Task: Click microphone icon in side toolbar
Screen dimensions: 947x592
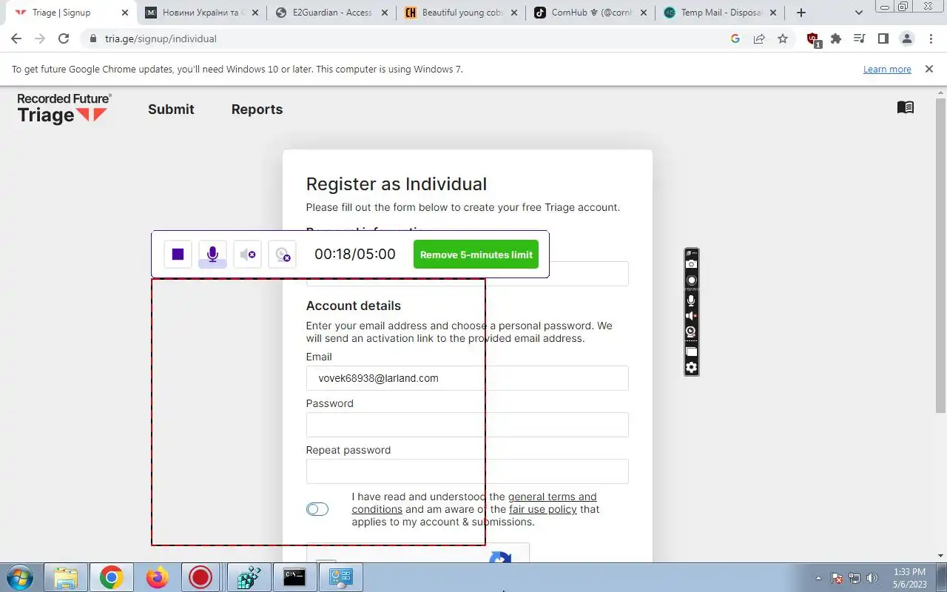Action: coord(692,300)
